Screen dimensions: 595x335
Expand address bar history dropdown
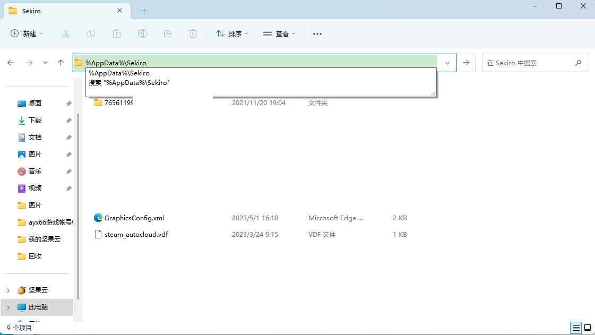point(447,63)
